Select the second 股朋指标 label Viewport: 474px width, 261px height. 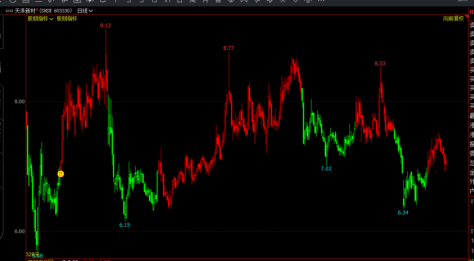pyautogui.click(x=67, y=19)
